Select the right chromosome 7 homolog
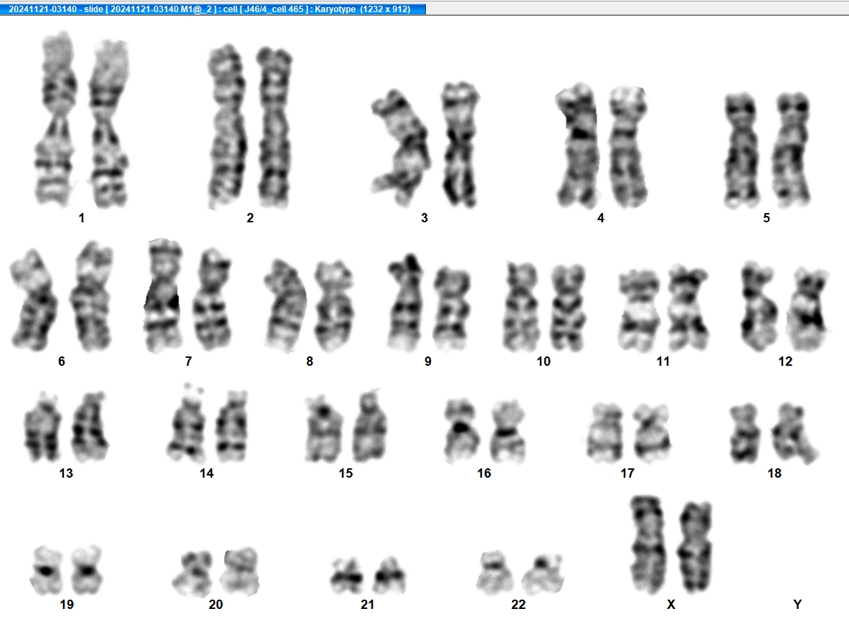The height and width of the screenshot is (629, 849). (213, 300)
